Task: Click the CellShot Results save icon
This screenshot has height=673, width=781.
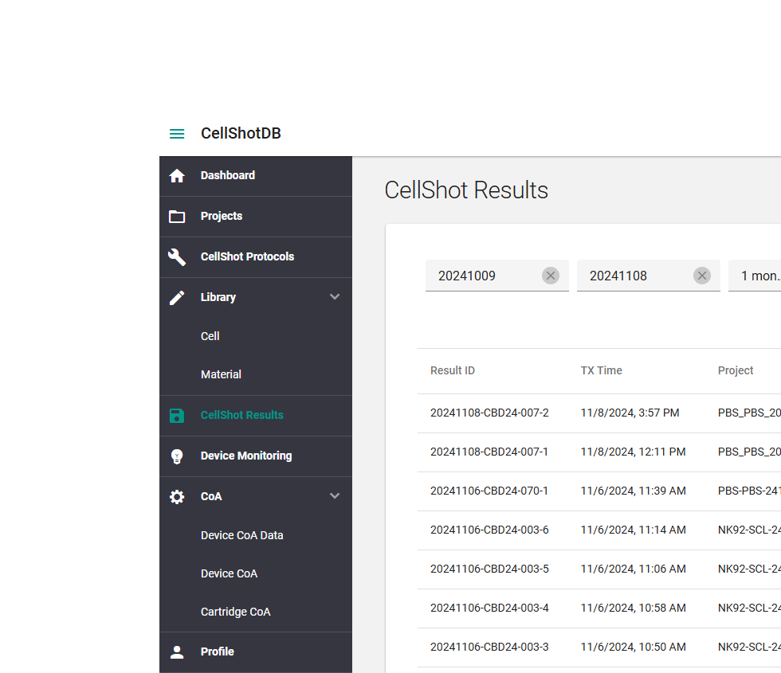Action: pos(177,416)
